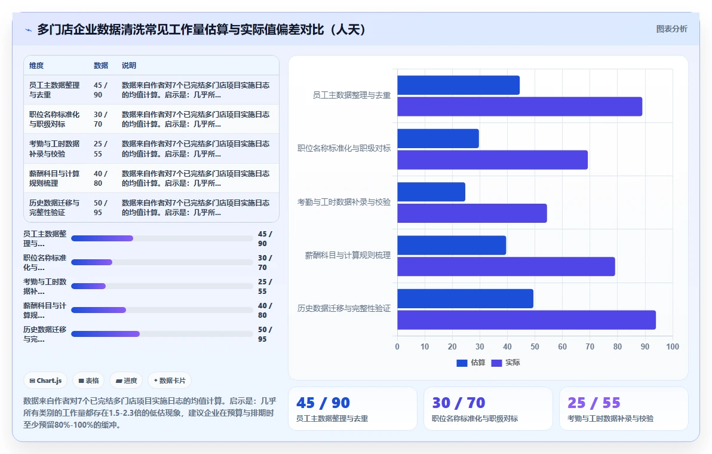
Task: Select the 表格 chip
Action: point(88,381)
